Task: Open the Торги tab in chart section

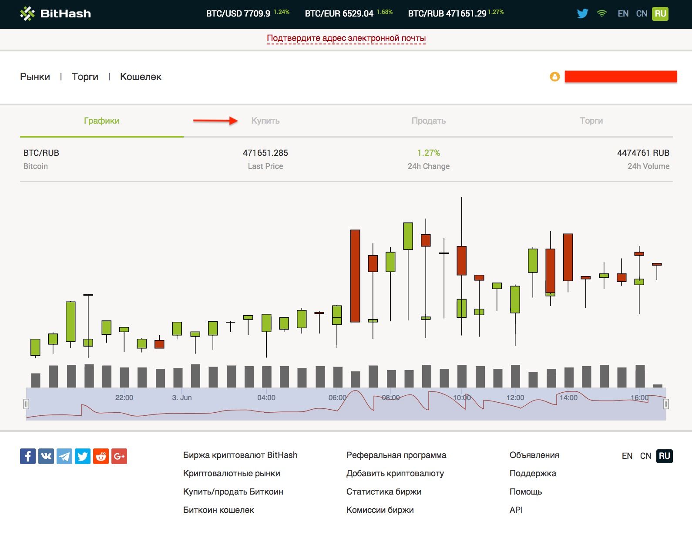Action: tap(591, 121)
